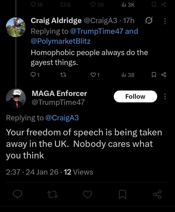View analytics showing 38 views

(x=128, y=75)
